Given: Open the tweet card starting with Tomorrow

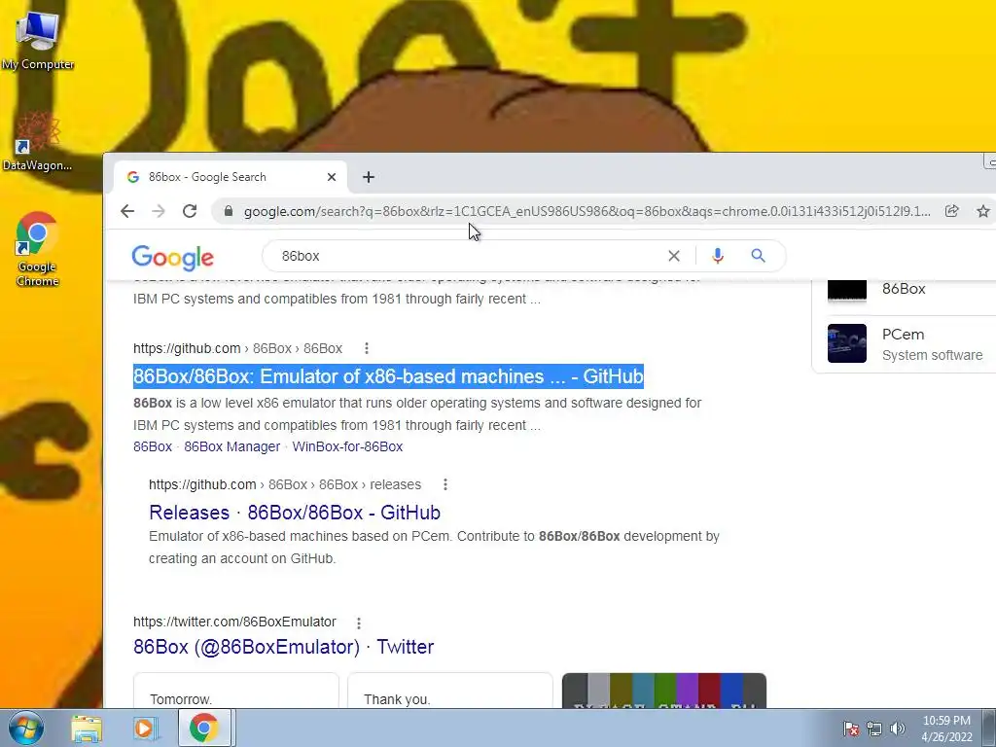Looking at the screenshot, I should (x=235, y=691).
